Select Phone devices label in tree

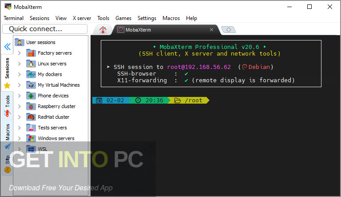coord(53,96)
